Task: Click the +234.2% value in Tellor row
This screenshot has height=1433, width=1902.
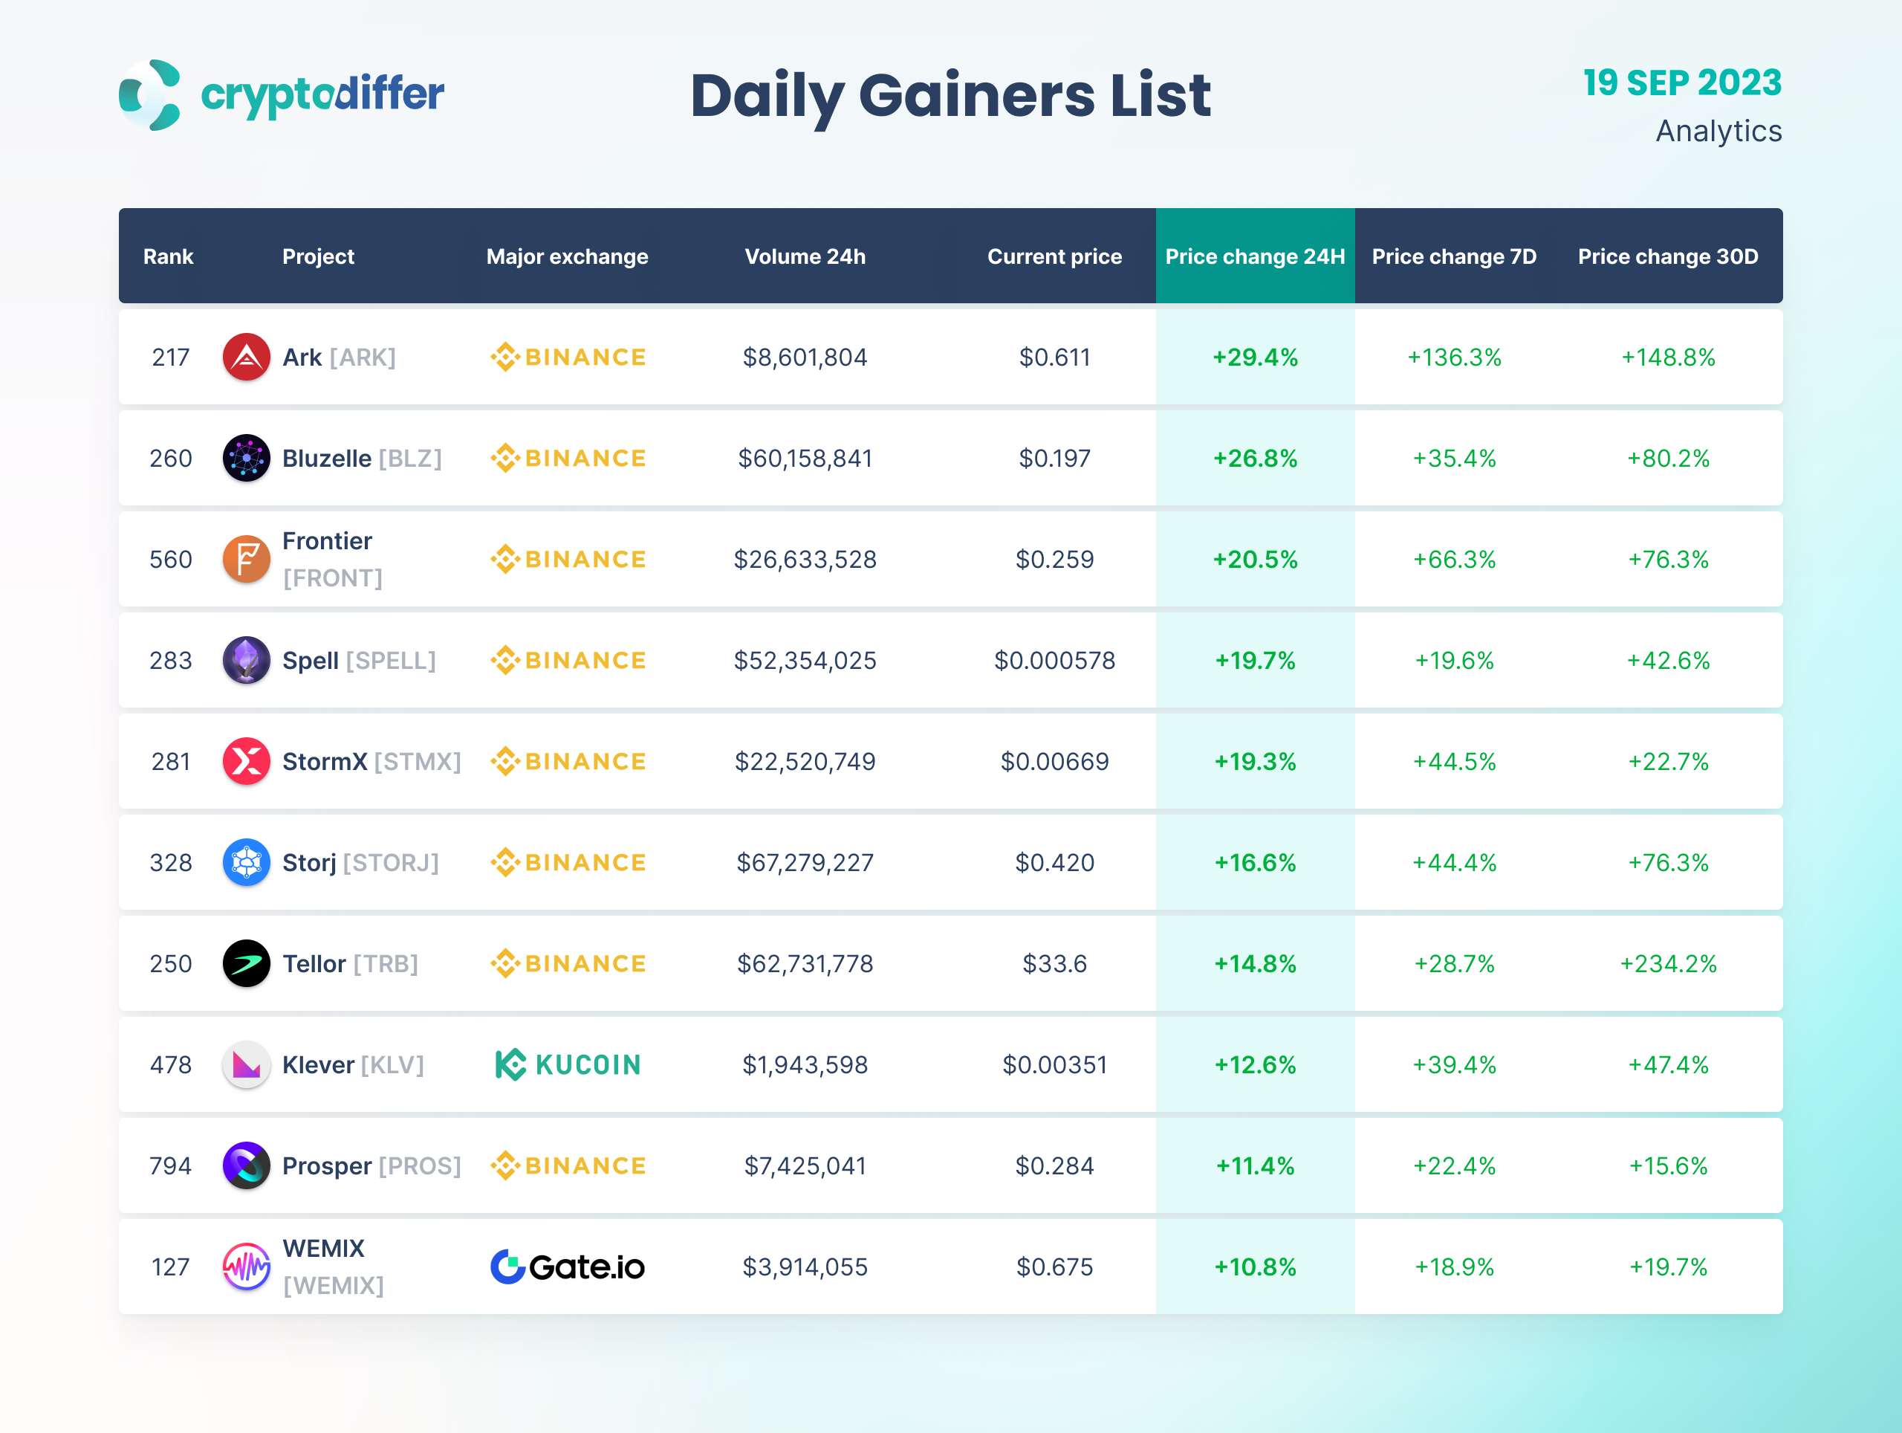Action: coord(1667,963)
